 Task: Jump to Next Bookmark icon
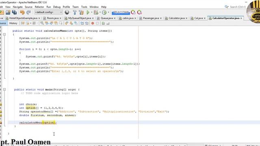click(71, 24)
